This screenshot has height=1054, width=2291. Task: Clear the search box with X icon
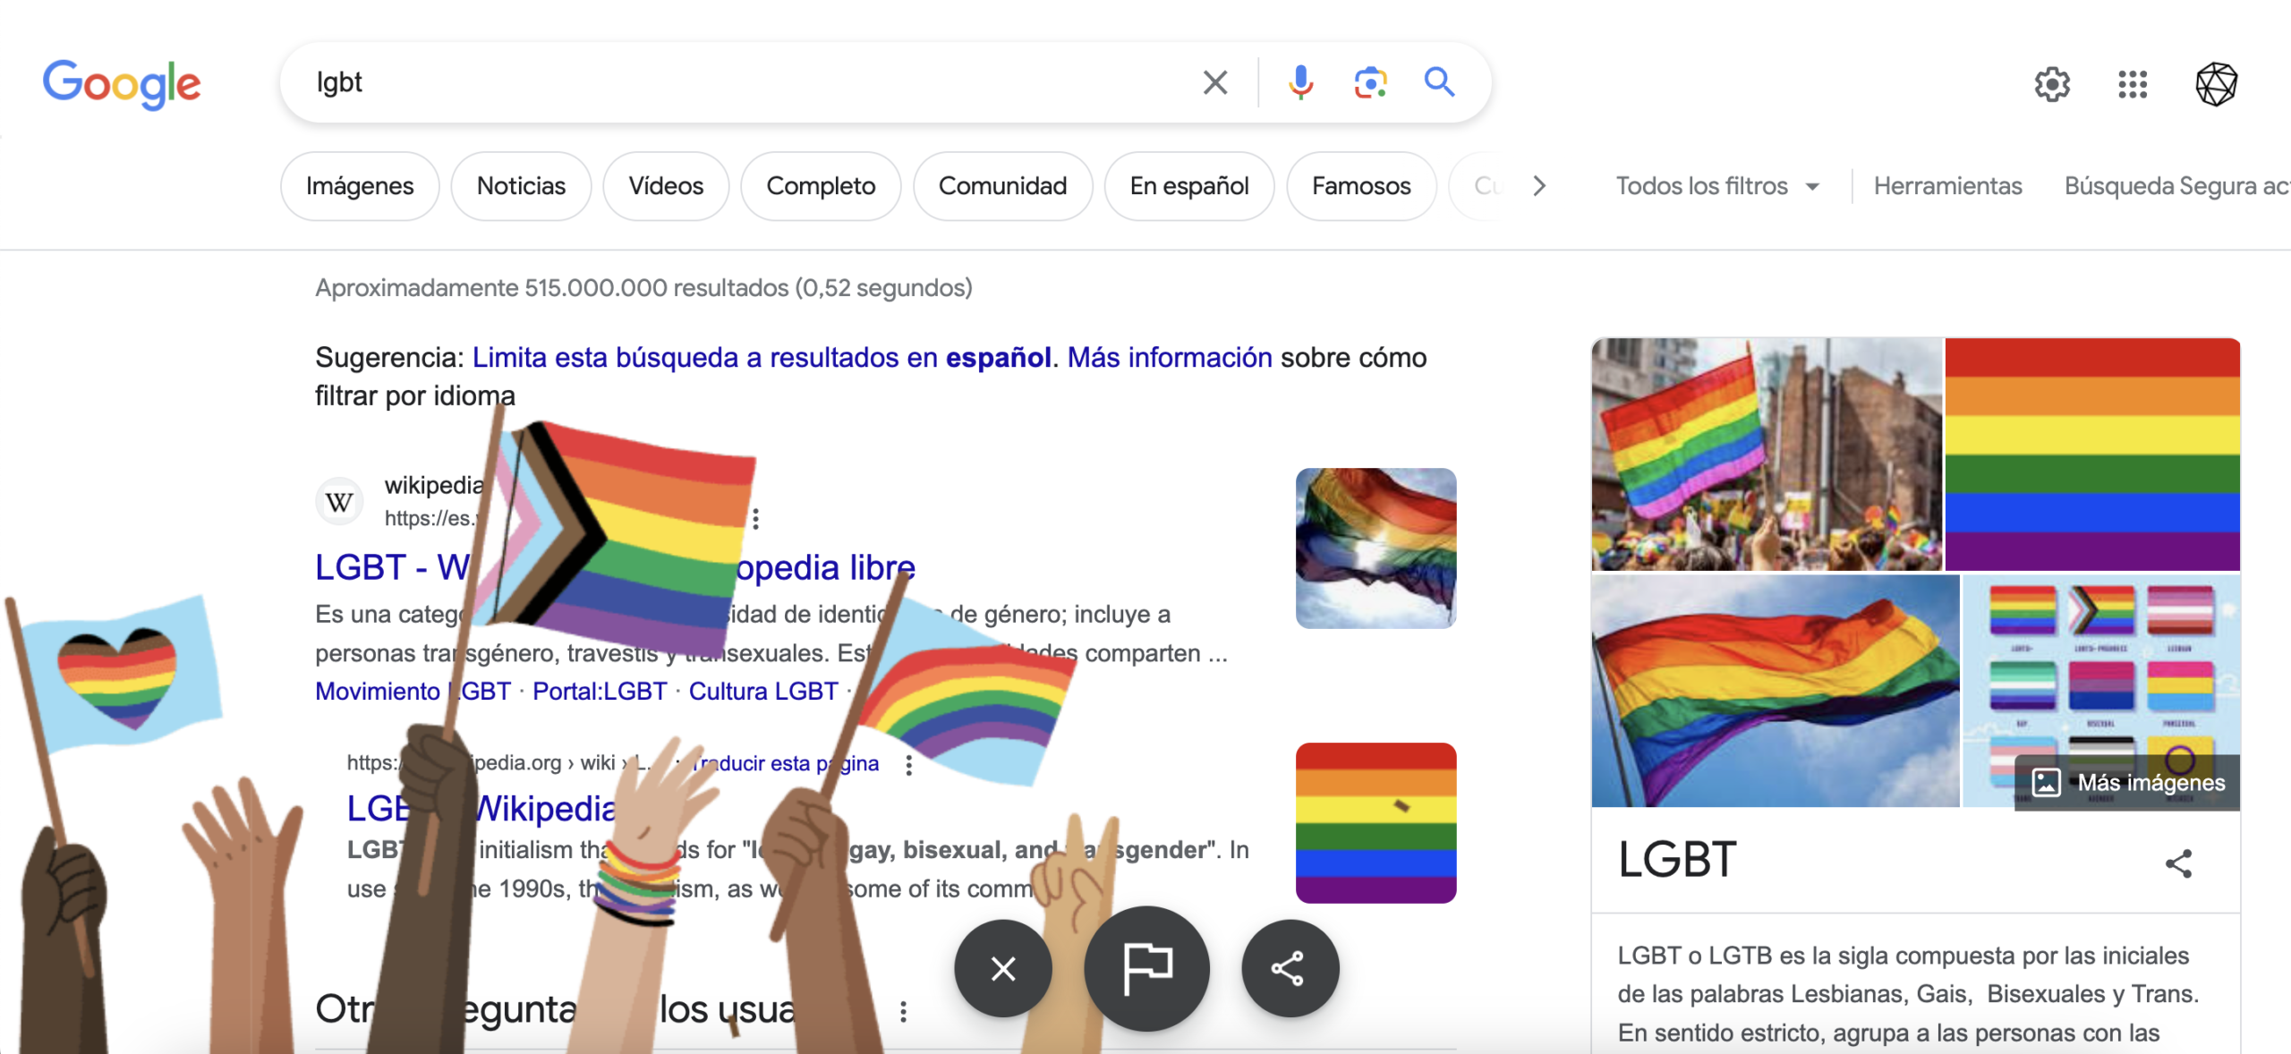tap(1214, 82)
